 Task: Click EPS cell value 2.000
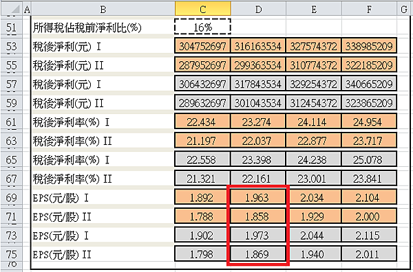pos(369,216)
